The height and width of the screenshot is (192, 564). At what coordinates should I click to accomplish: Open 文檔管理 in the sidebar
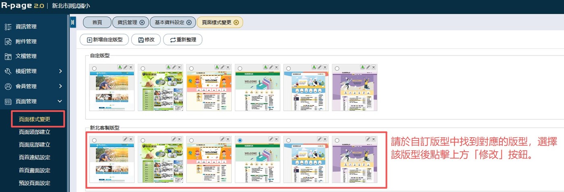pyautogui.click(x=26, y=56)
